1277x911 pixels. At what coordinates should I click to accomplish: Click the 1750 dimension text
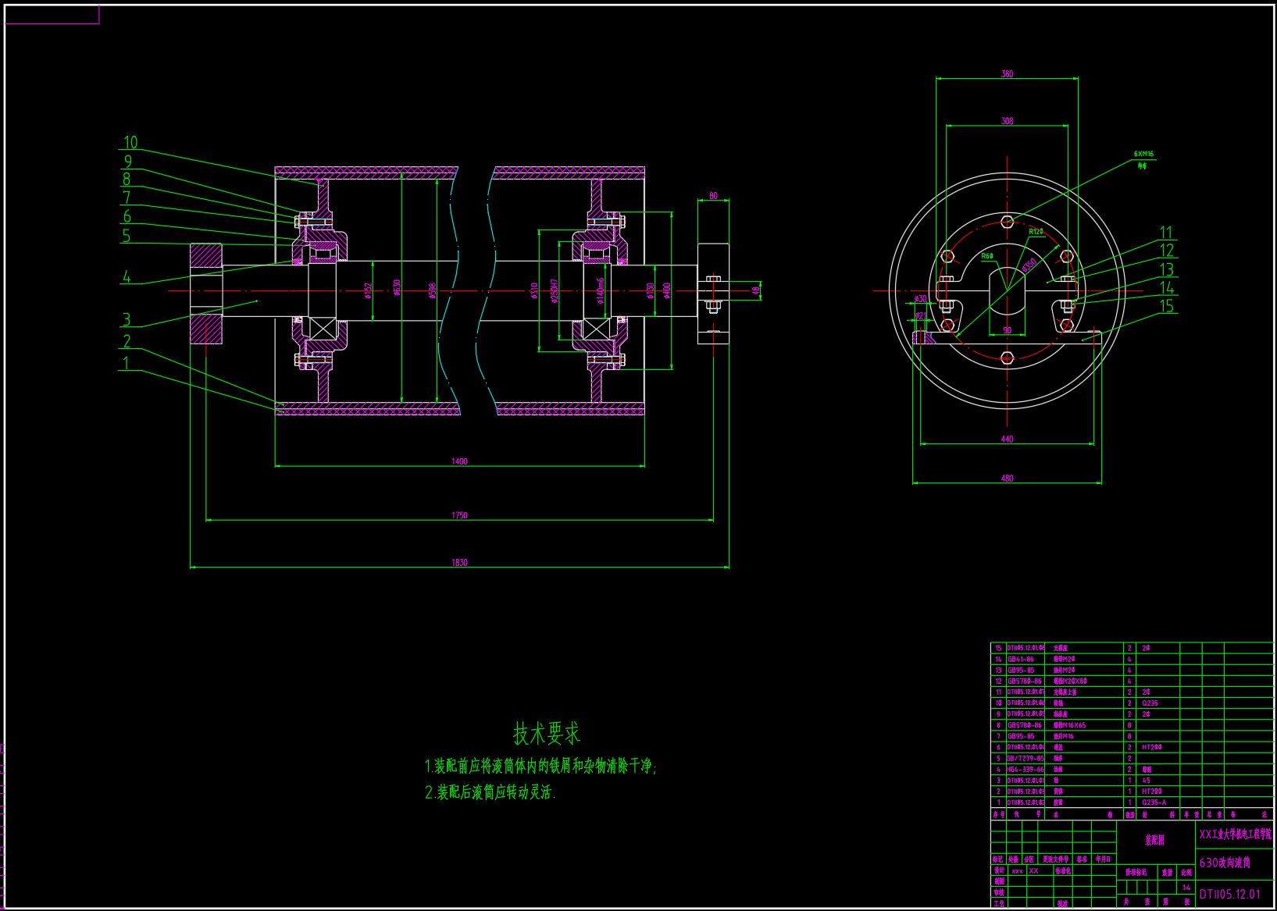pyautogui.click(x=459, y=515)
